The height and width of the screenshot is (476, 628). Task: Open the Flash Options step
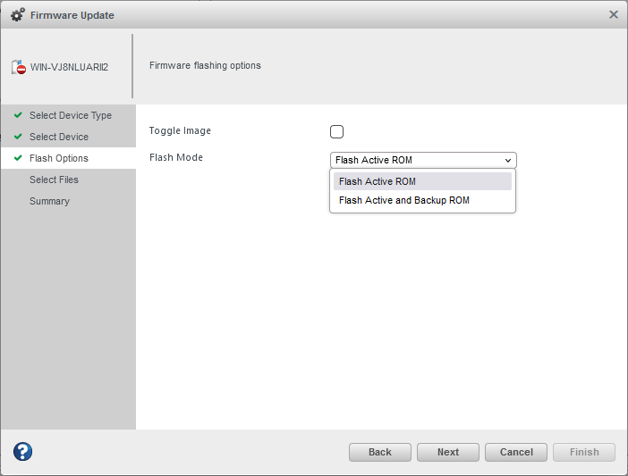coord(59,158)
